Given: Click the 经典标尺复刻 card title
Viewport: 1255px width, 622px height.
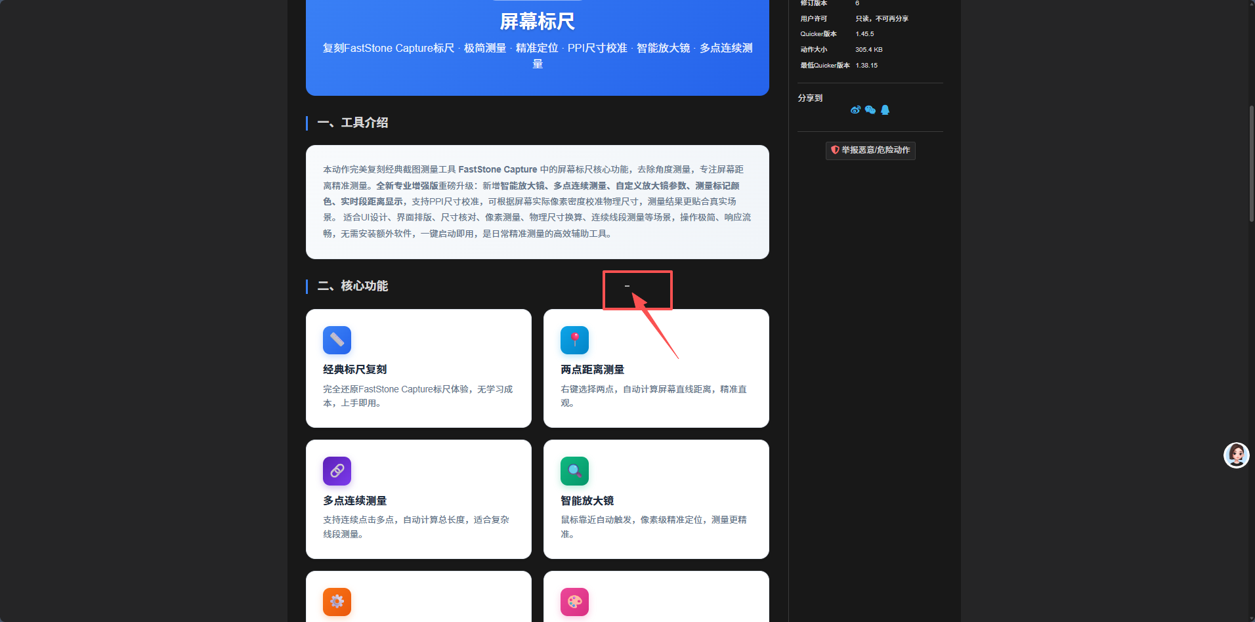Looking at the screenshot, I should [x=355, y=369].
